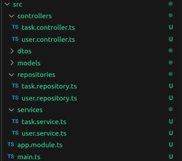Click TS icon of task.repository.ts
Screen dimensions: 182x161
click(15, 86)
